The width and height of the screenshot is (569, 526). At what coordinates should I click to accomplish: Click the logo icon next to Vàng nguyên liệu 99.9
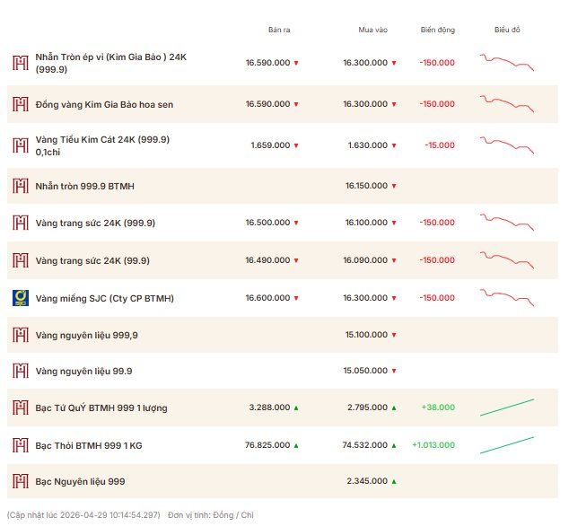pyautogui.click(x=20, y=371)
